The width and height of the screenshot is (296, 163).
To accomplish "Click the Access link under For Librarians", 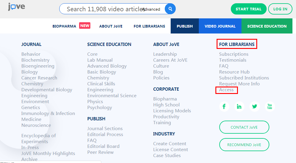I will tap(226, 90).
